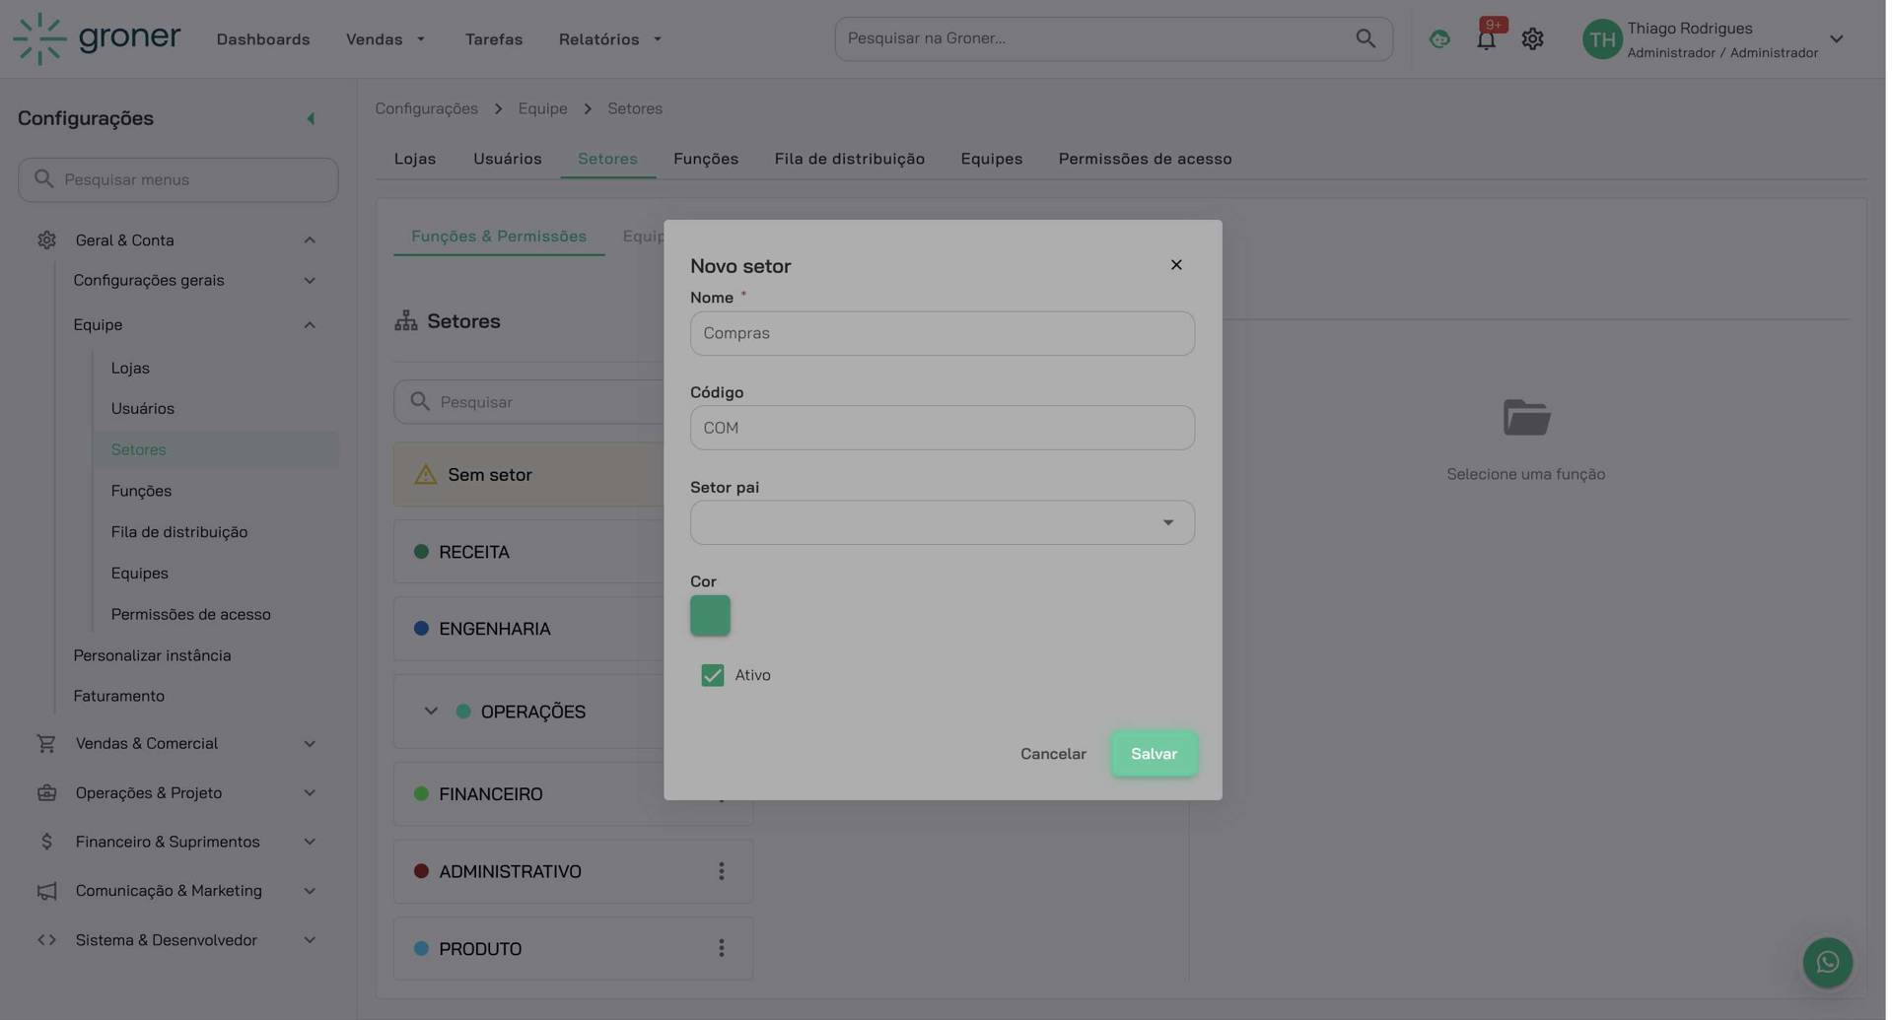Open the user profile dropdown arrow

1836,39
